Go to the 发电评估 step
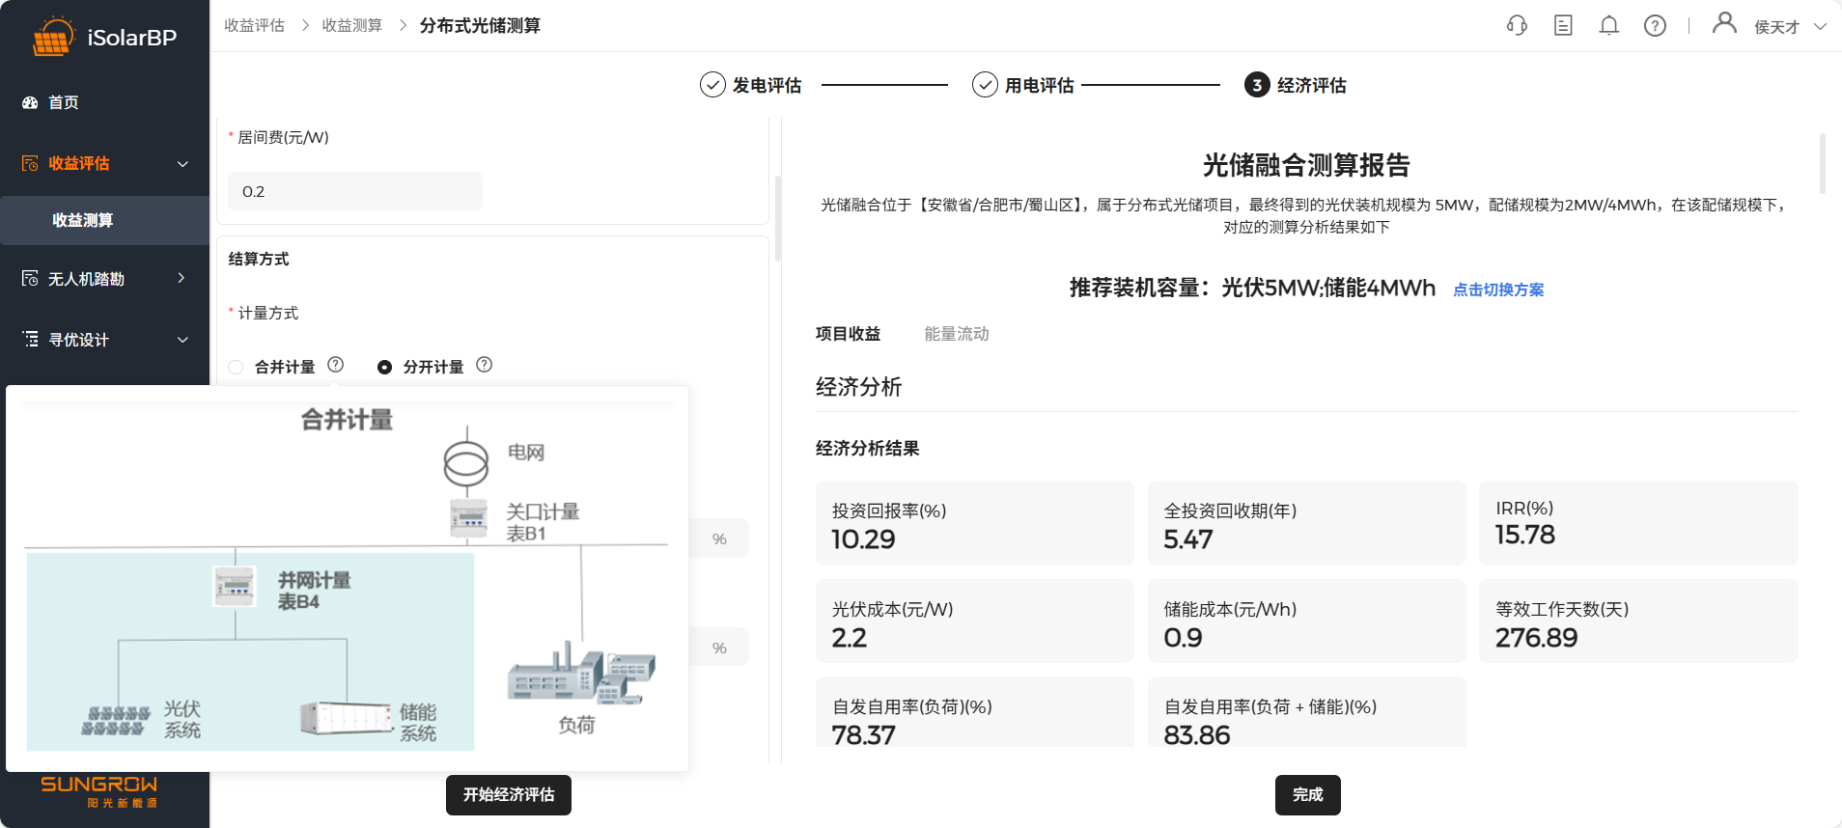 coord(750,85)
